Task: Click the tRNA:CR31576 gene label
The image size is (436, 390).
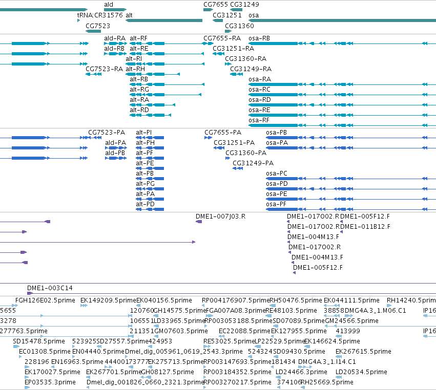Action: coord(100,15)
